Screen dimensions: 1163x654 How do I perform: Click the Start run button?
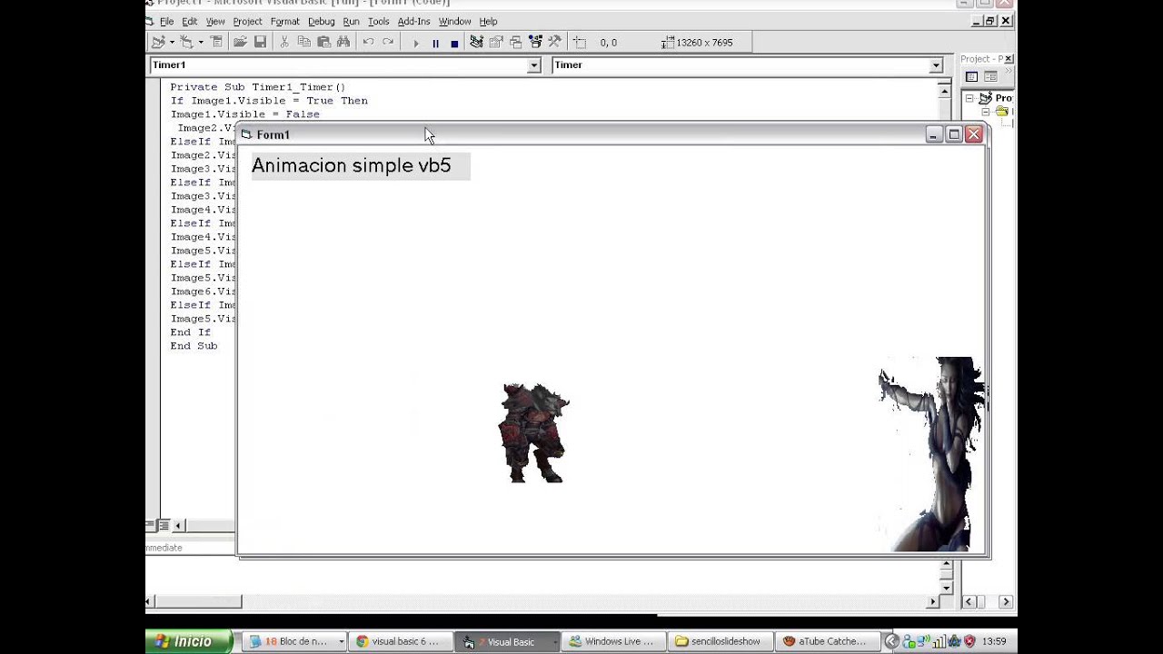click(x=416, y=43)
